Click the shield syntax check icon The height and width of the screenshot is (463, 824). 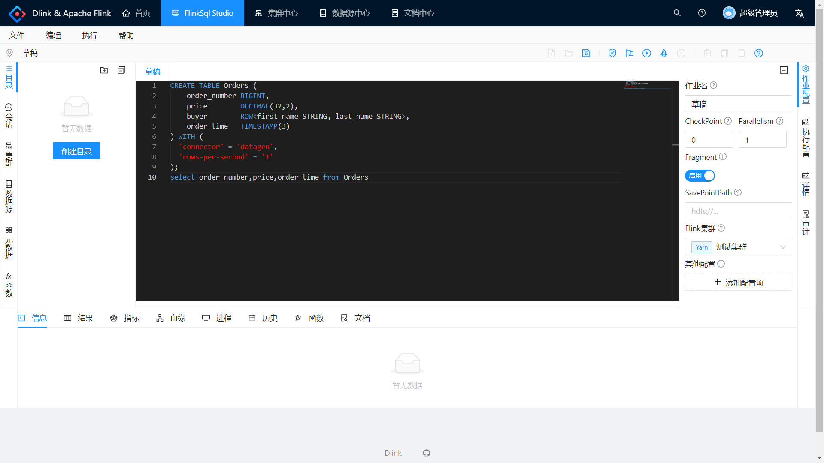point(612,53)
